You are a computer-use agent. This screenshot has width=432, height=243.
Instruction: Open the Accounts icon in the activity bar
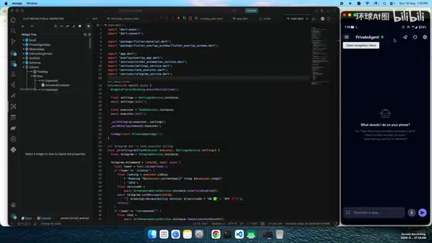13,205
